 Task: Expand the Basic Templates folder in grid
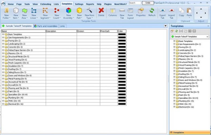tap(3, 34)
